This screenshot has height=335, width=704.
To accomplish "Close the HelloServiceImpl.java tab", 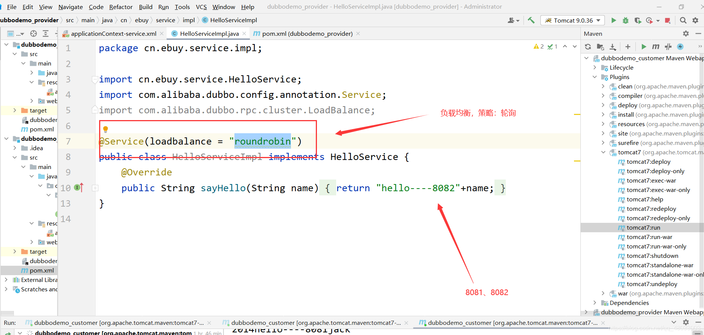I will tap(244, 33).
